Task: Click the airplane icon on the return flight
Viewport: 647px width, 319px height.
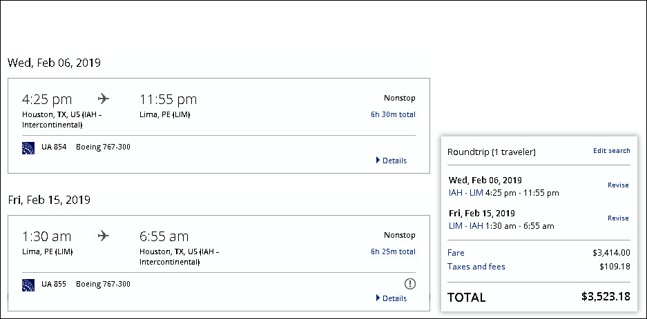Action: point(104,236)
